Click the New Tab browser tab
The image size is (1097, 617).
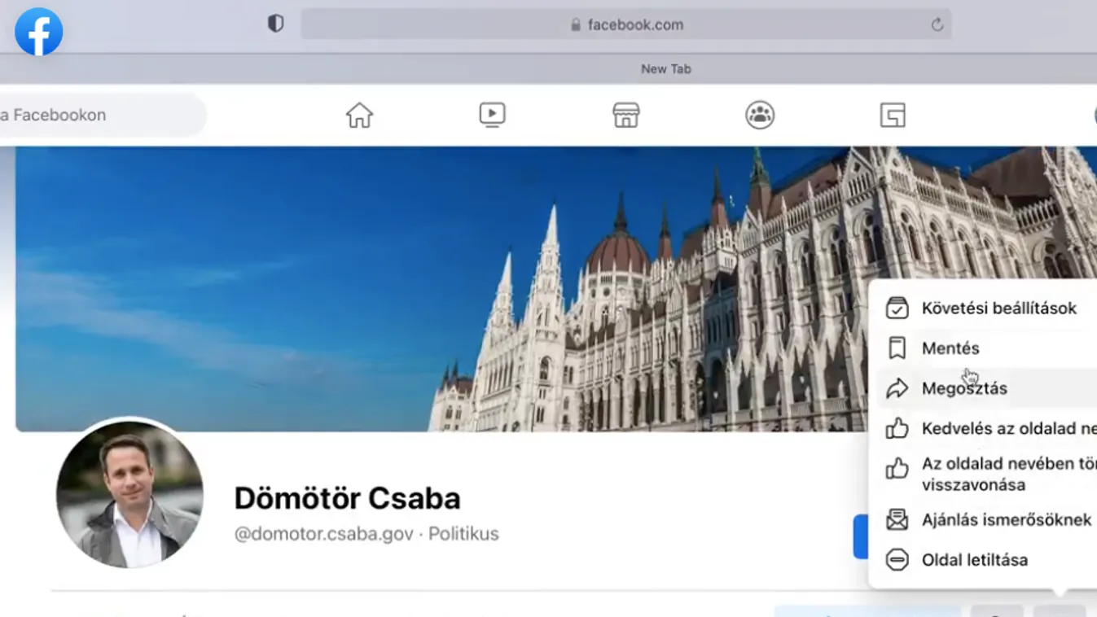(665, 68)
